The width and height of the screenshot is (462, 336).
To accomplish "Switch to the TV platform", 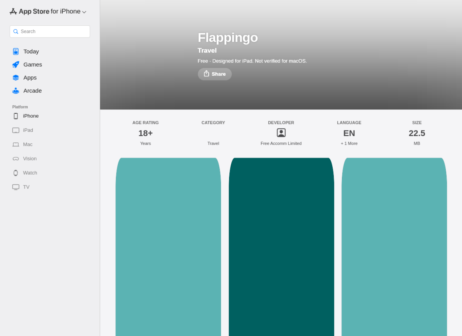I will coord(26,187).
